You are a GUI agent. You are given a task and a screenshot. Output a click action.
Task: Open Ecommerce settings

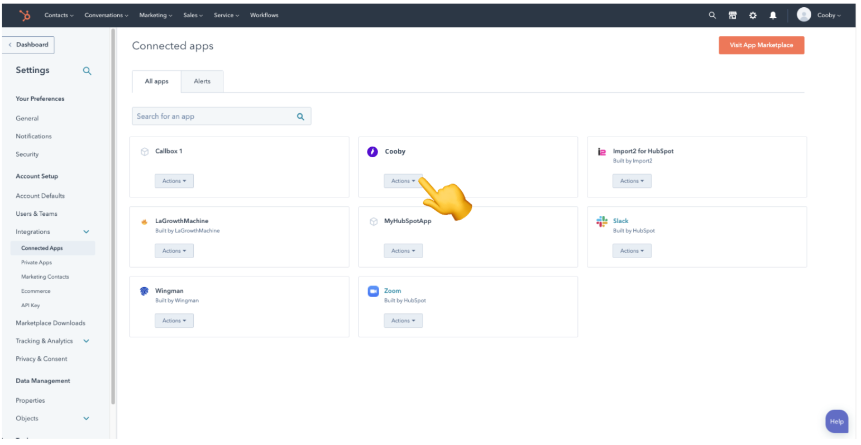point(36,291)
